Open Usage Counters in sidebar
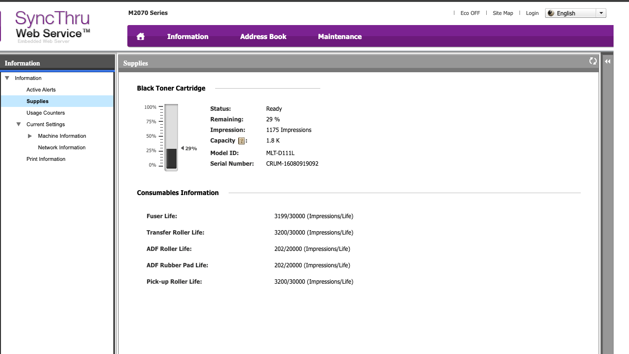Image resolution: width=629 pixels, height=354 pixels. point(45,113)
